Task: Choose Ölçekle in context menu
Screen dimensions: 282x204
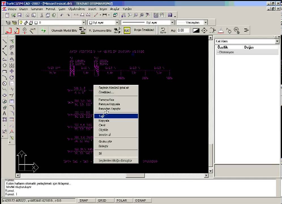Action: (116, 130)
